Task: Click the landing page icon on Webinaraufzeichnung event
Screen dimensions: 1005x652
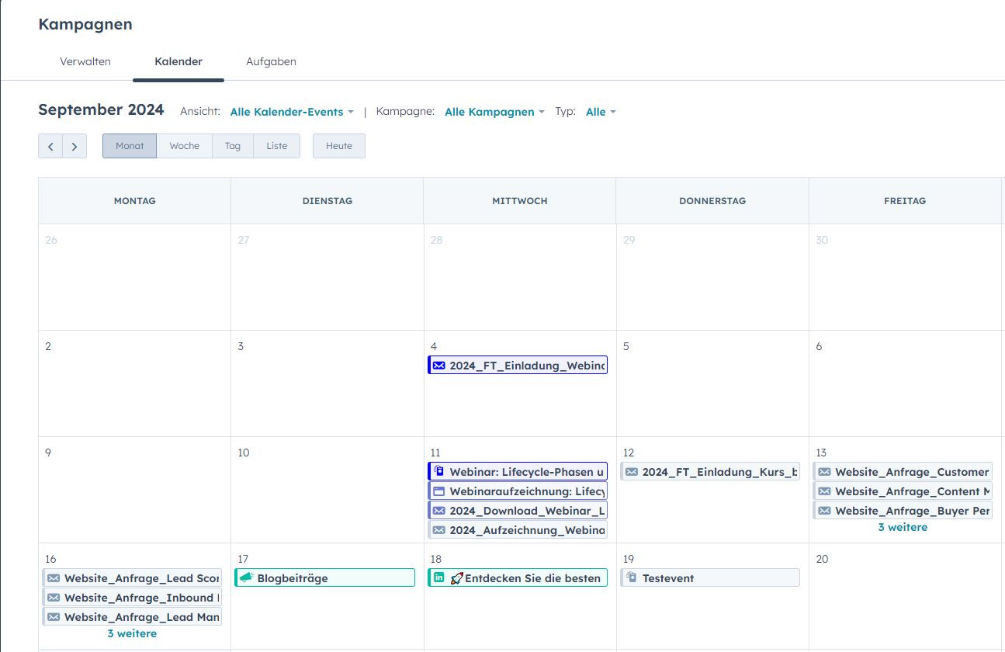Action: (x=439, y=491)
